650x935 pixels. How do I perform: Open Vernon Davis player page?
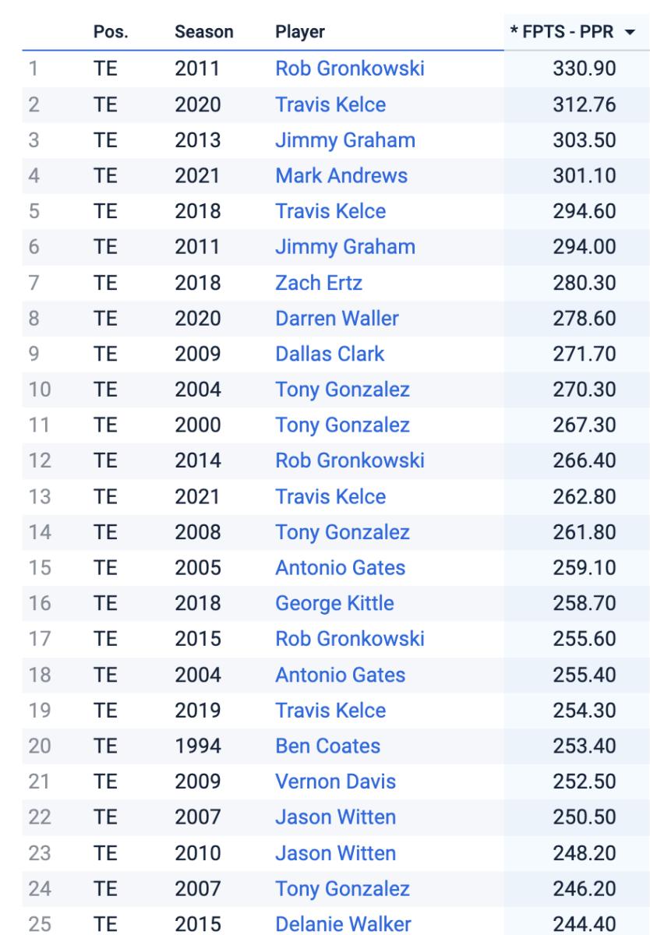335,782
